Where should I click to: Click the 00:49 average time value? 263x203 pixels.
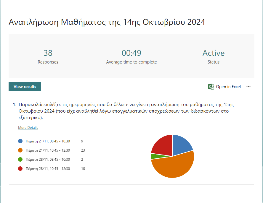(x=131, y=53)
